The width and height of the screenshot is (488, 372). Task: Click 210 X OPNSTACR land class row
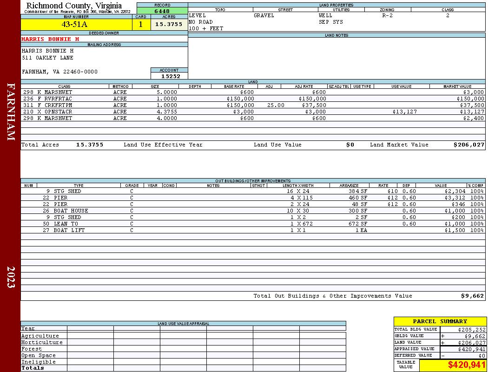coord(253,112)
